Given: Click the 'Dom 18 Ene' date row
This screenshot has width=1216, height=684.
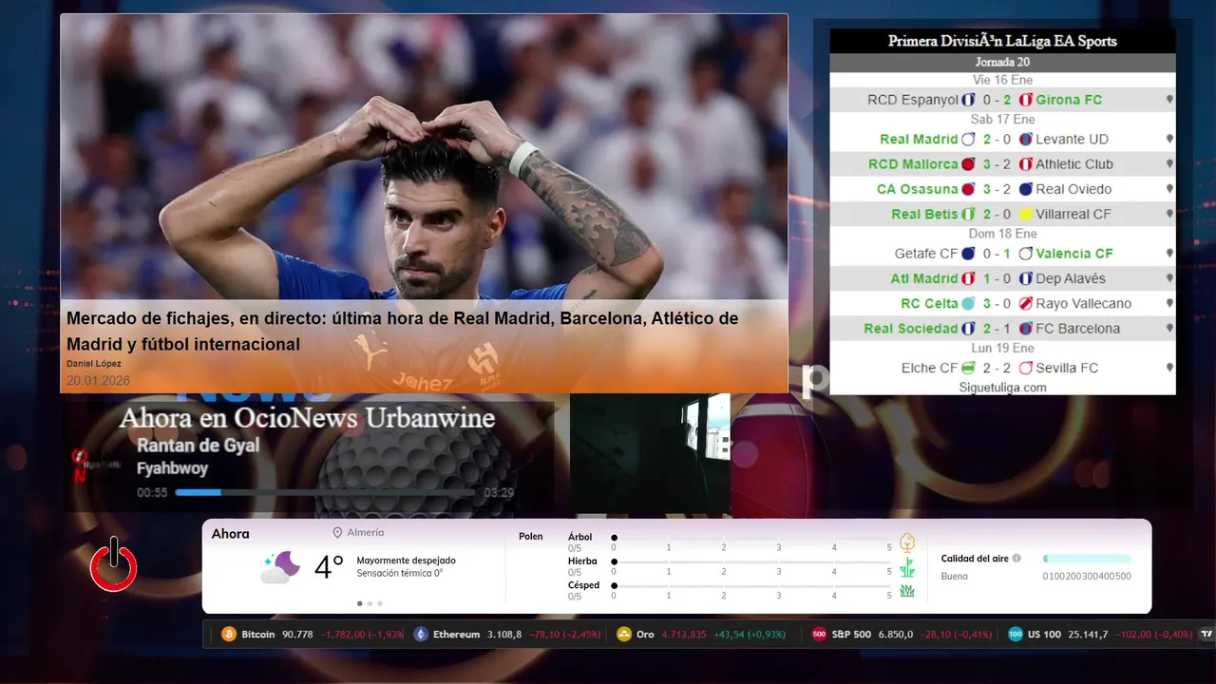Looking at the screenshot, I should (x=1002, y=234).
